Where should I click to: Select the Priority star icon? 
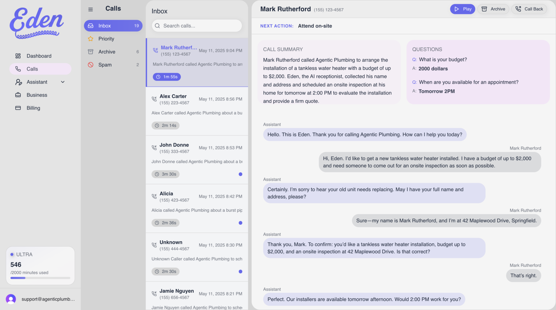coord(90,39)
